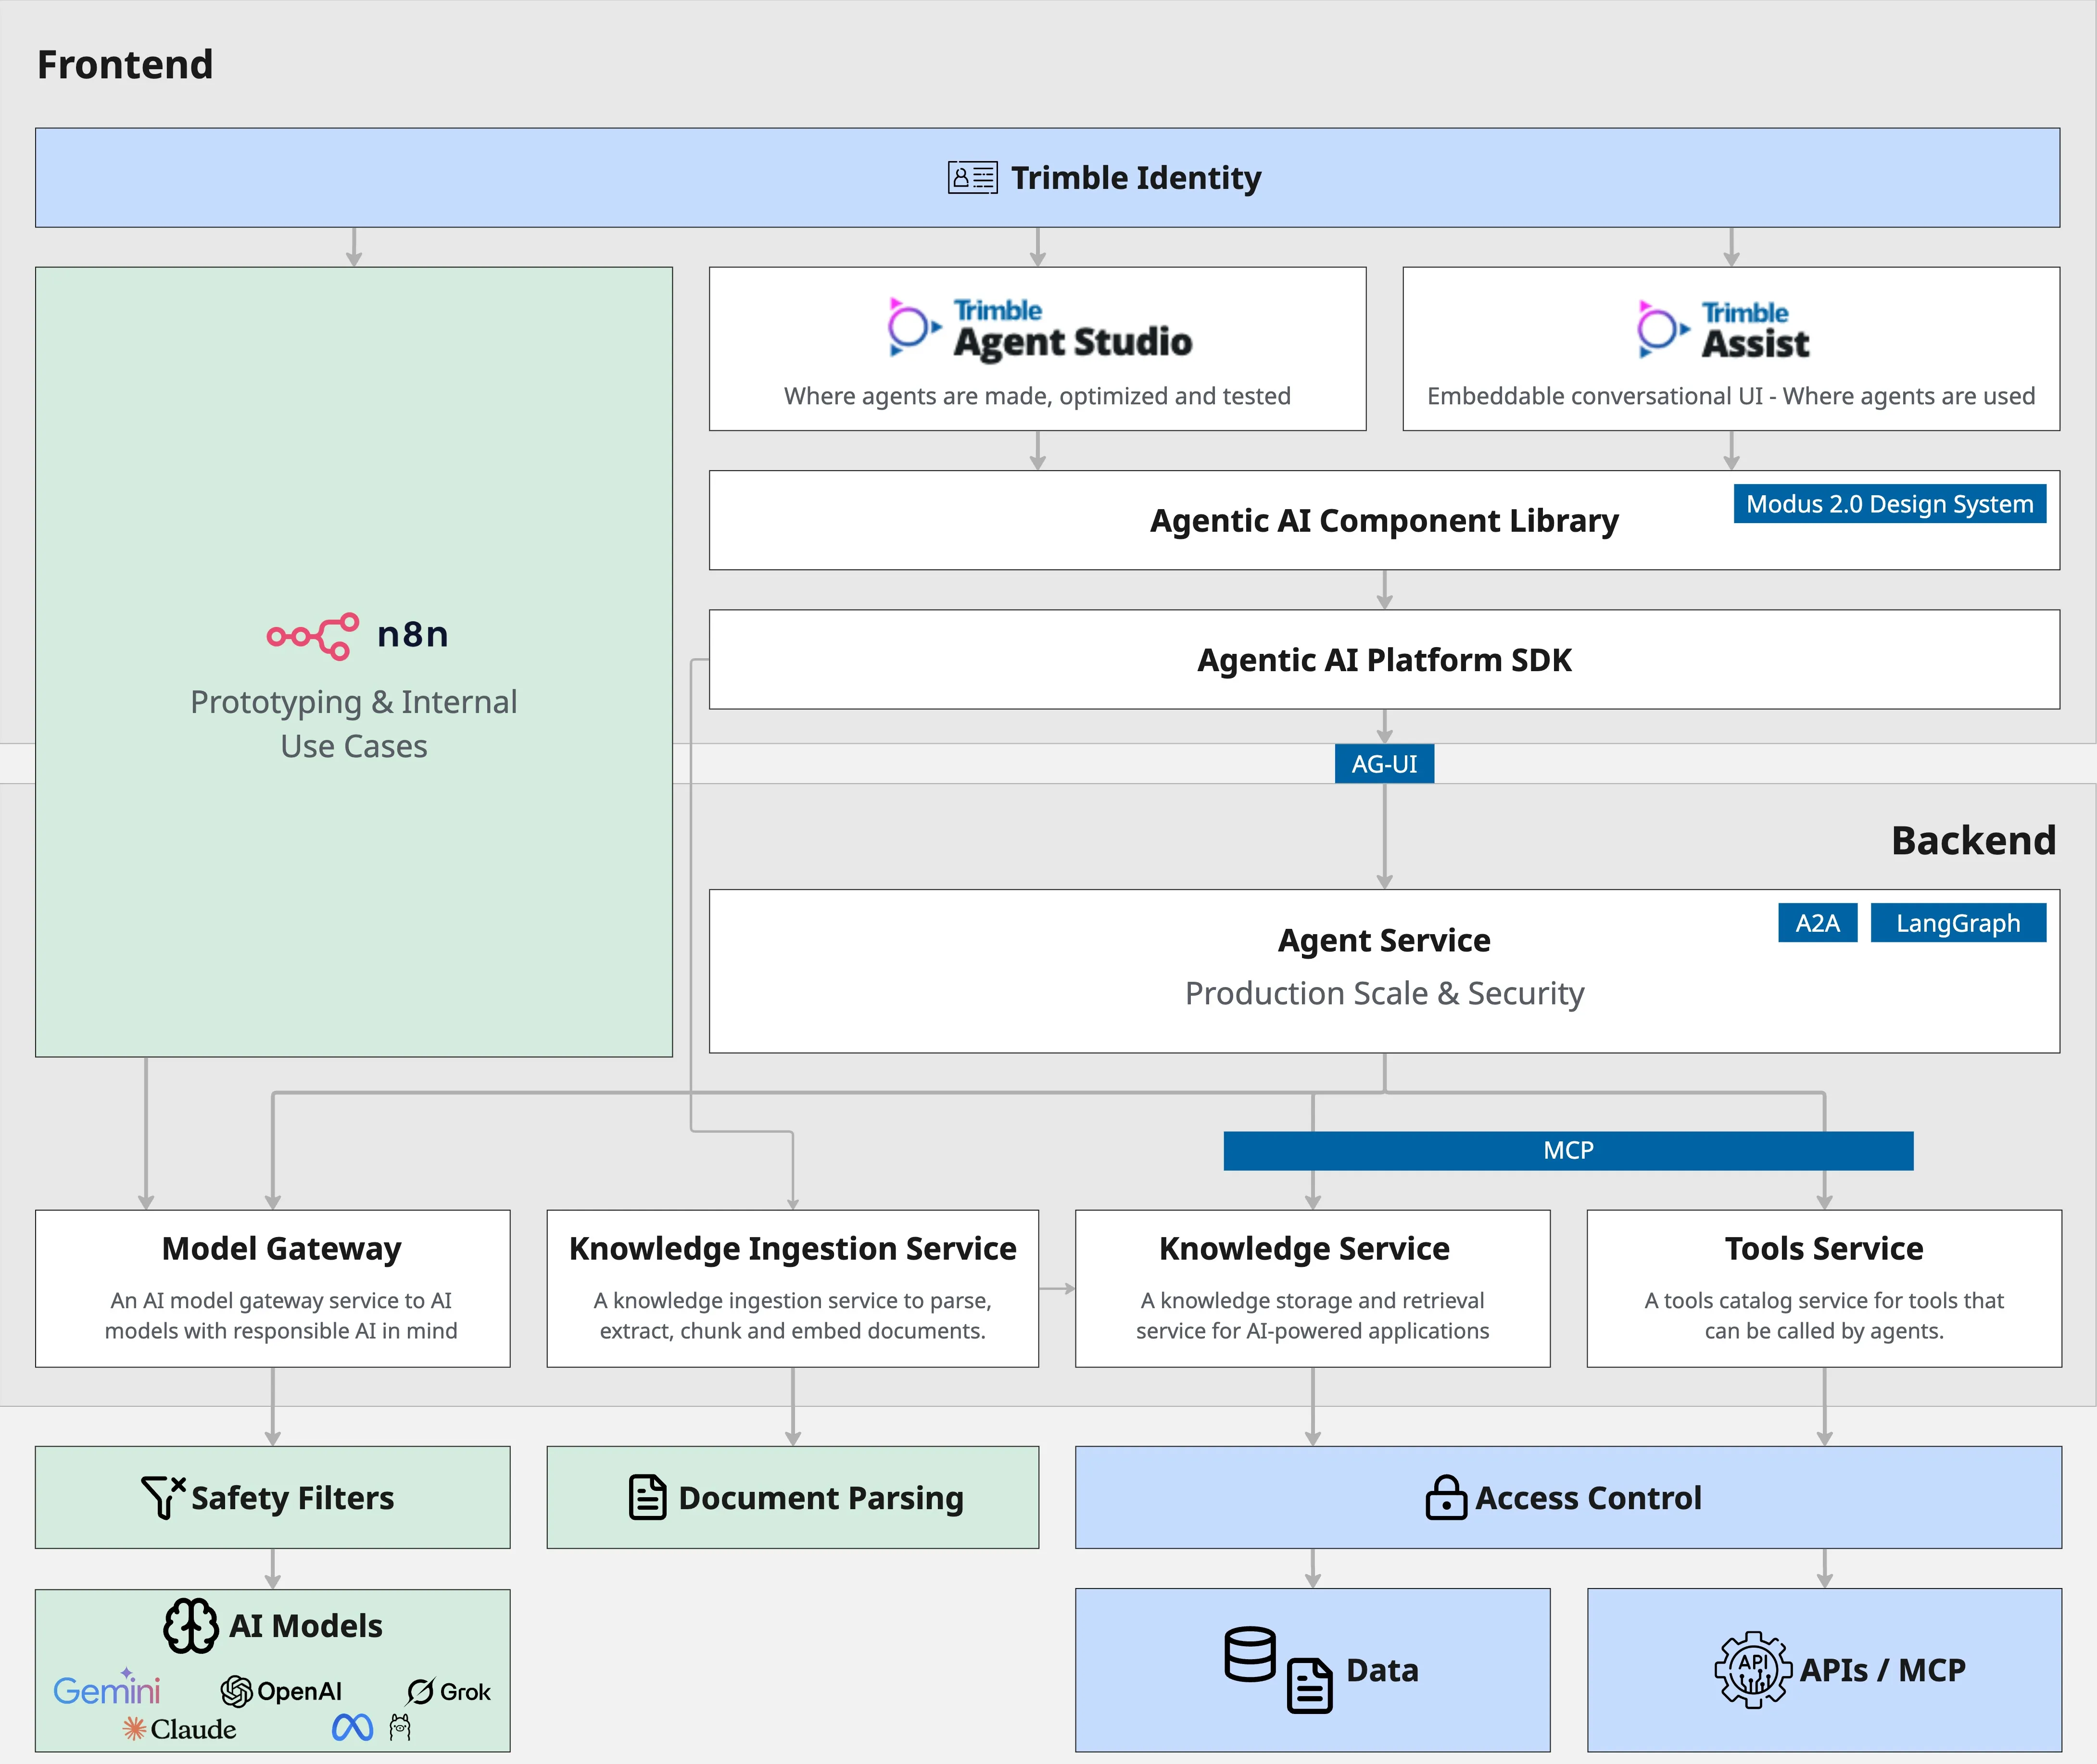The height and width of the screenshot is (1764, 2097).
Task: Open the Agentic AI Platform SDK box
Action: point(1384,659)
